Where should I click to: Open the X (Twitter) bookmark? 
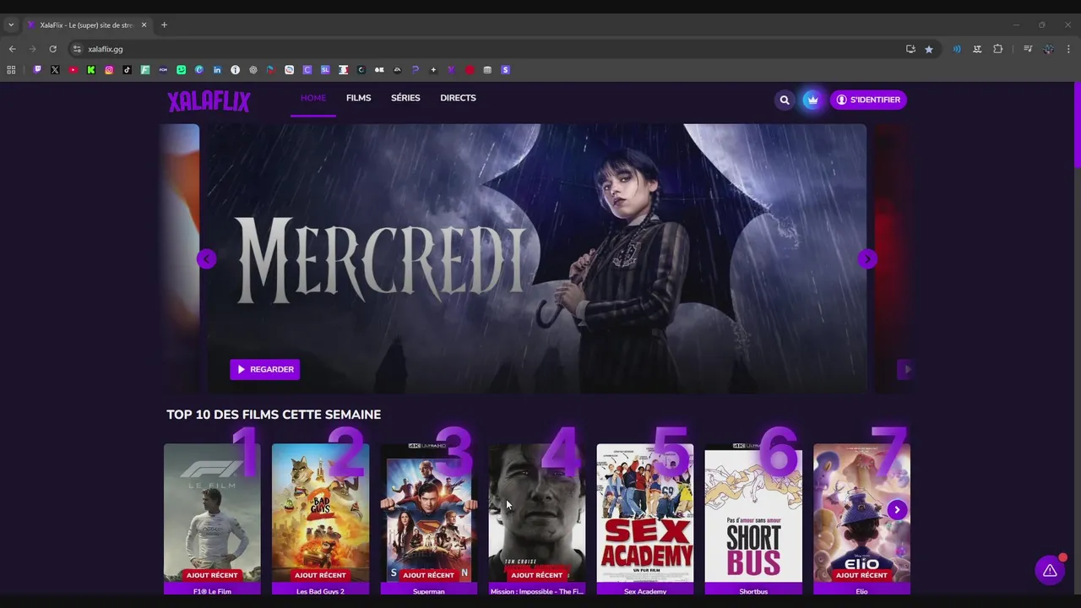click(x=55, y=70)
